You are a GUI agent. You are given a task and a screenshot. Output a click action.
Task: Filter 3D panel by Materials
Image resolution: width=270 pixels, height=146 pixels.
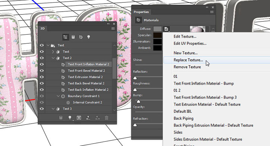coord(81,37)
